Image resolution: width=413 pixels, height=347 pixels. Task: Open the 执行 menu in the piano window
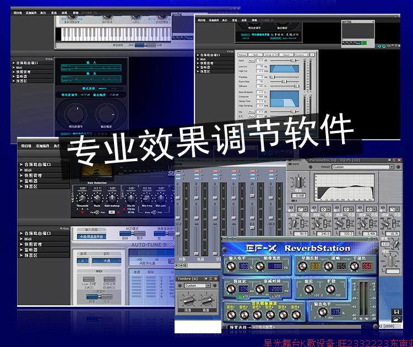point(43,13)
